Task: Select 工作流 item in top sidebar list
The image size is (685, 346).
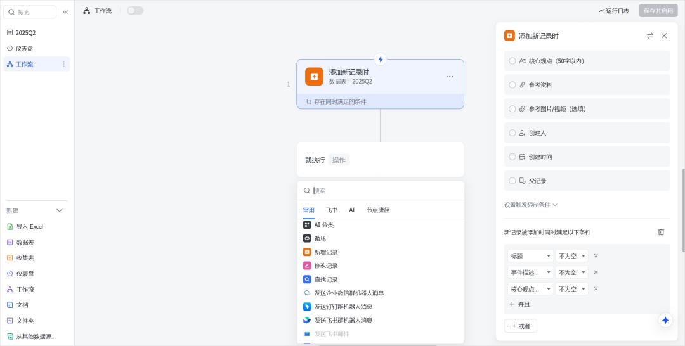Action: [x=36, y=64]
